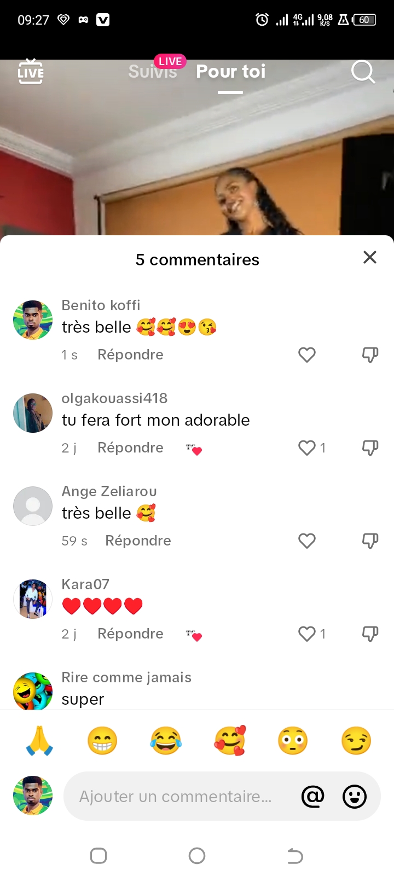Insert the praying hands emoji
This screenshot has width=394, height=882.
pos(39,741)
